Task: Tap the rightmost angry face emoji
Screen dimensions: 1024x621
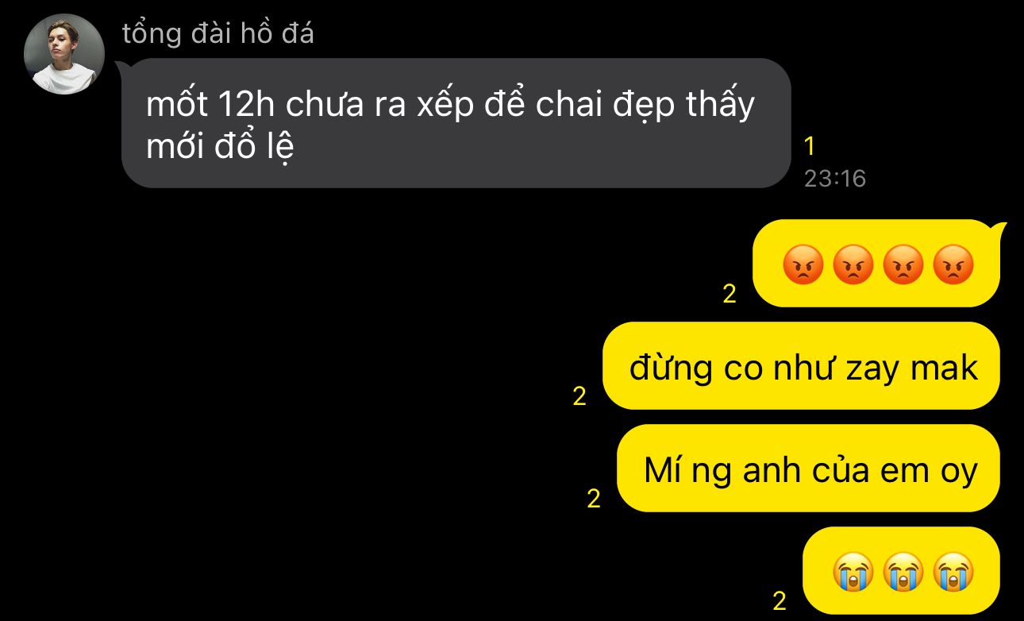Action: point(953,265)
